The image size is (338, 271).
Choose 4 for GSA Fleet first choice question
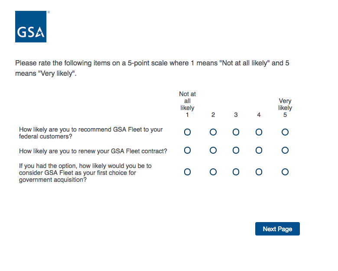tap(259, 172)
